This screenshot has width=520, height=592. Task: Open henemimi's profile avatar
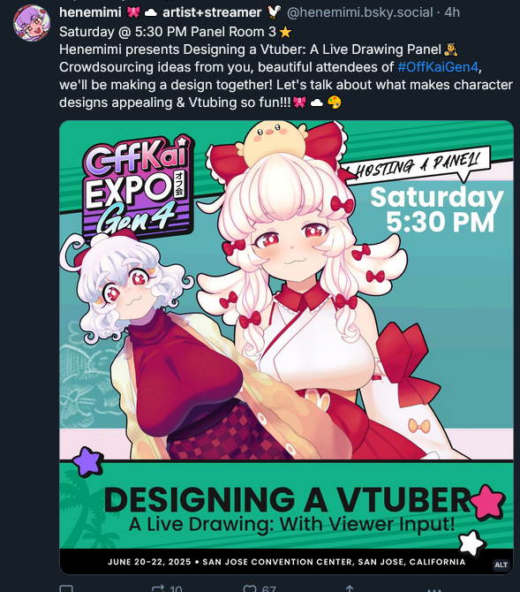point(32,23)
